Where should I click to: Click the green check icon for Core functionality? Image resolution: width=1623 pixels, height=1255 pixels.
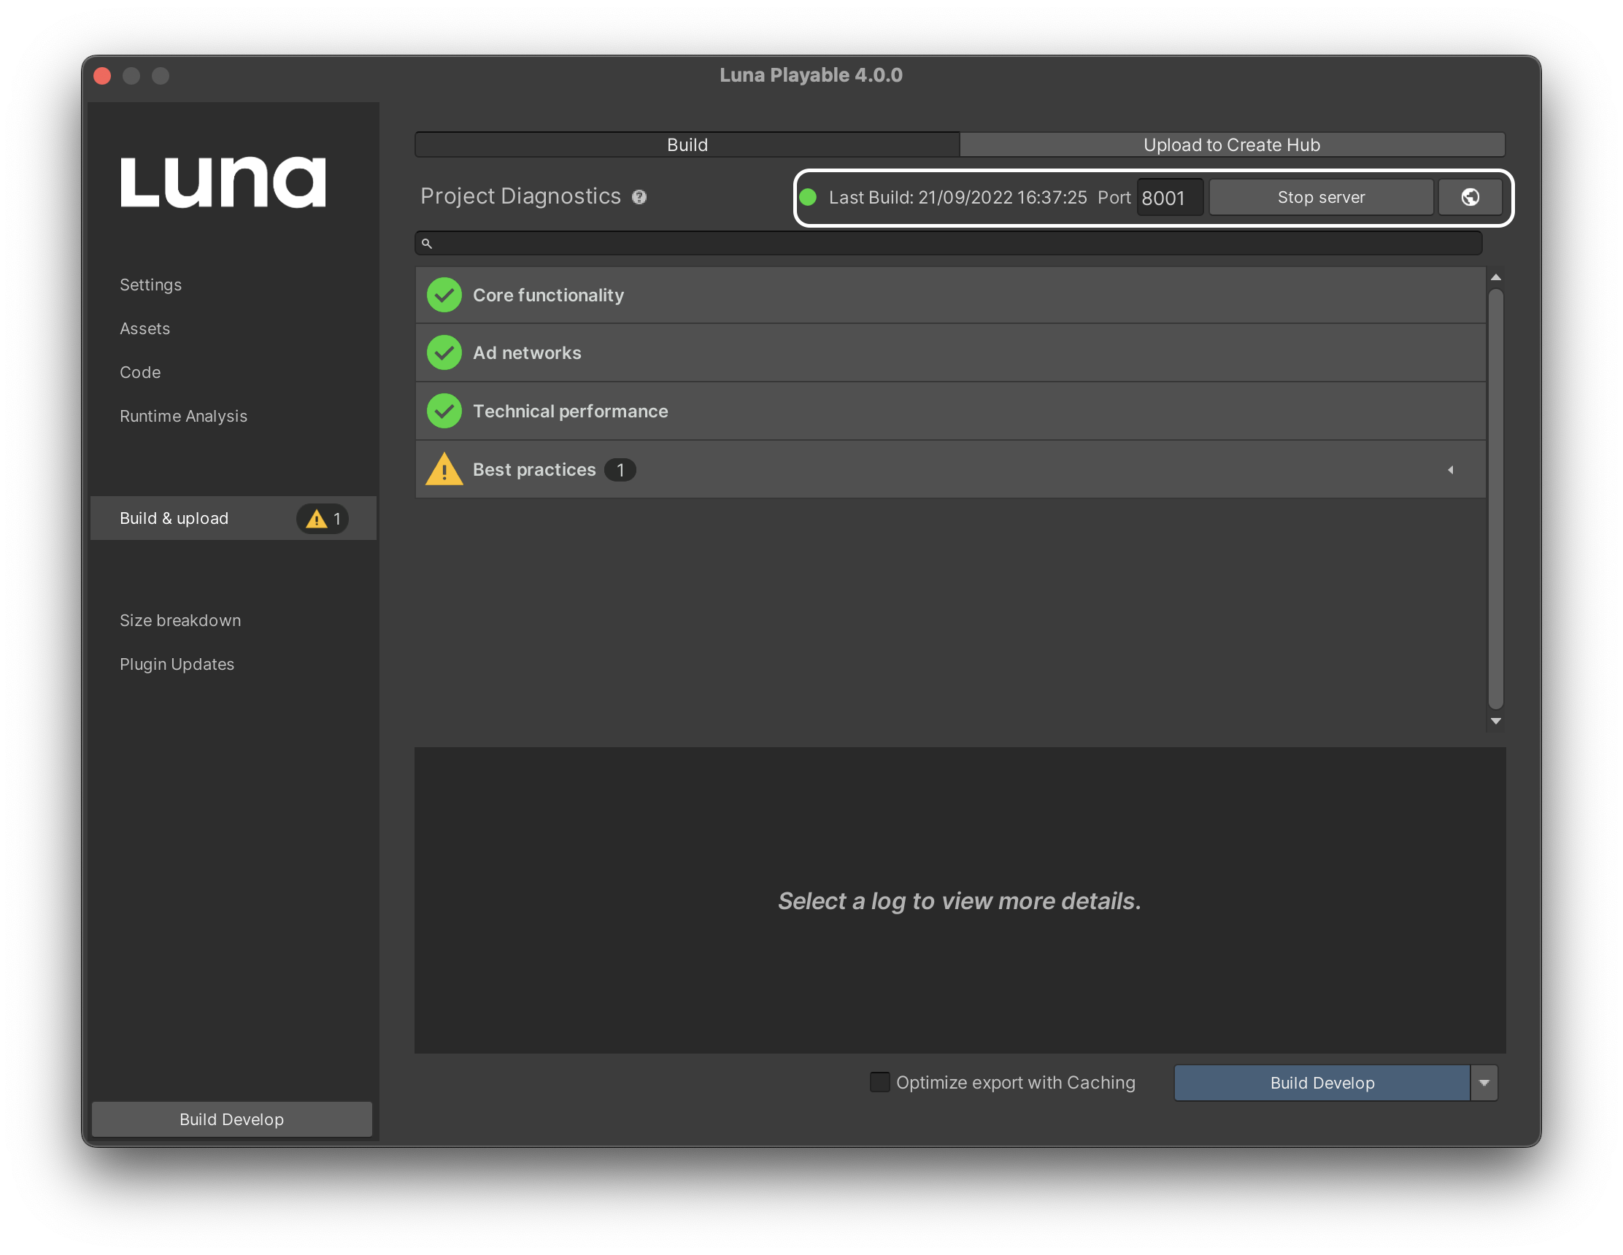(444, 295)
